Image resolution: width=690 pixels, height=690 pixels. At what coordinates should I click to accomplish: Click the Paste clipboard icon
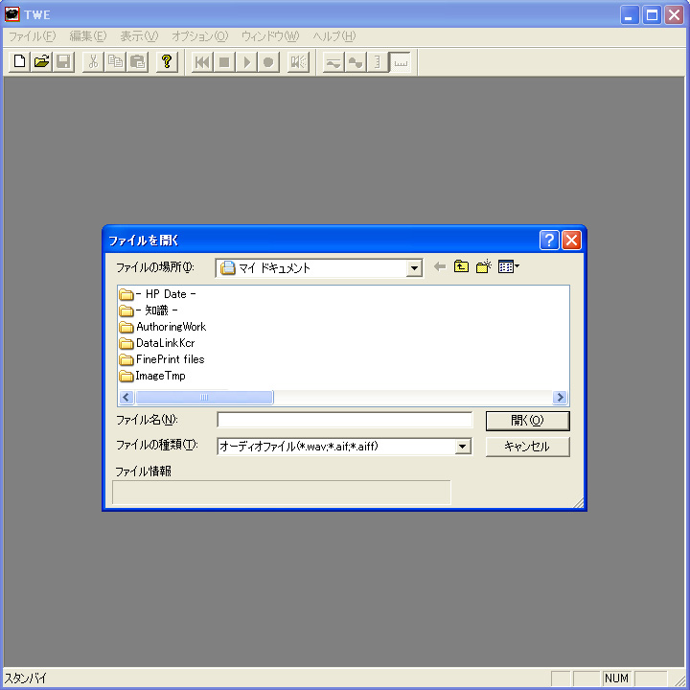[137, 61]
